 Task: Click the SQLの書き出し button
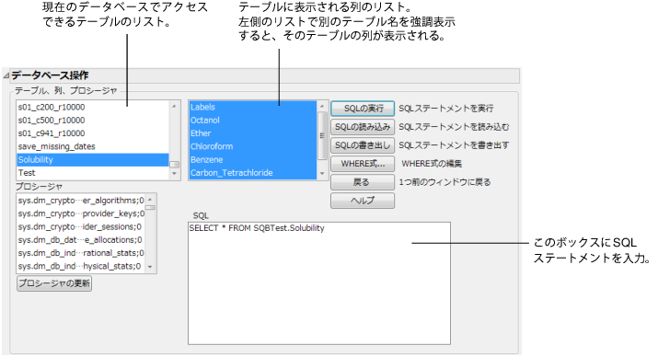pos(363,145)
